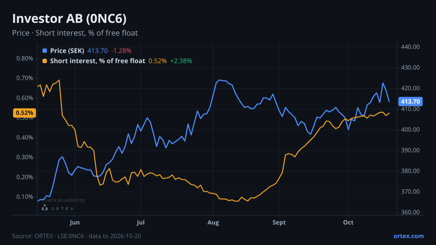Click the 413.70 price value in the legend
Image resolution: width=436 pixels, height=245 pixels.
[x=97, y=50]
